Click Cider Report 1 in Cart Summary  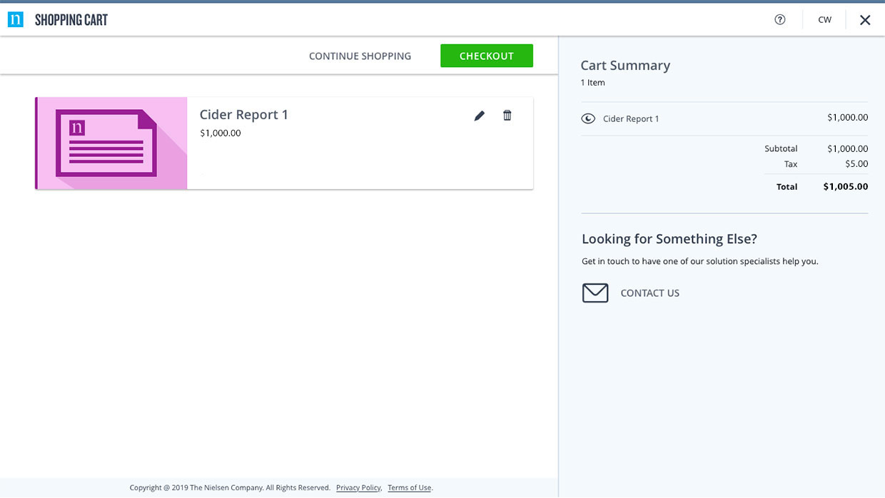click(631, 119)
